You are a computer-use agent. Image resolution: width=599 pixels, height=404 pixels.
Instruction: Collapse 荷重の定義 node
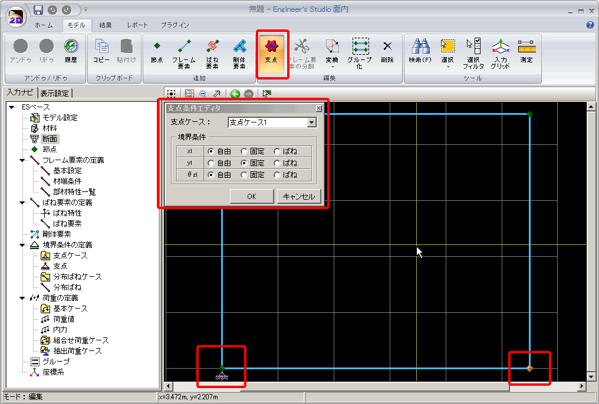[22, 298]
